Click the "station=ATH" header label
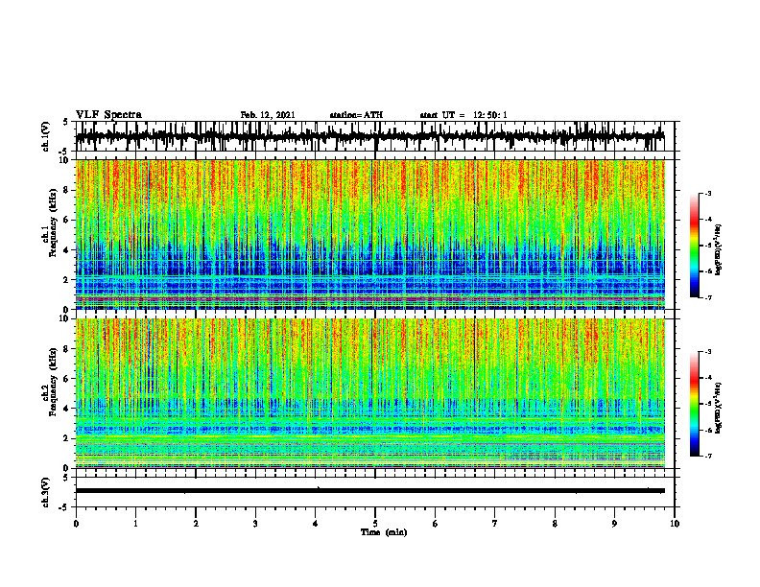The height and width of the screenshot is (587, 760). pyautogui.click(x=356, y=115)
